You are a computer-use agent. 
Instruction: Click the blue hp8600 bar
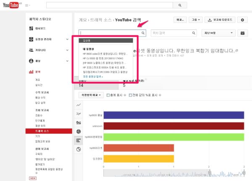point(174,115)
